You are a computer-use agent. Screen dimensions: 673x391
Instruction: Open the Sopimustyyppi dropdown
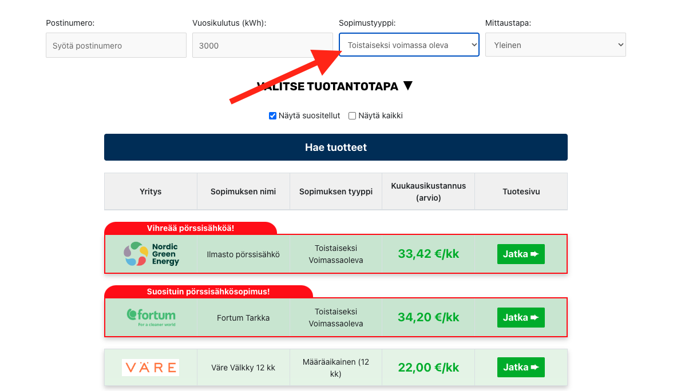point(409,45)
